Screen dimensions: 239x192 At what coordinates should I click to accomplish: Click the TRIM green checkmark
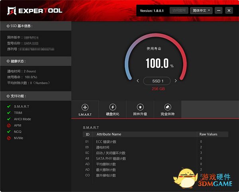pyautogui.click(x=9, y=113)
